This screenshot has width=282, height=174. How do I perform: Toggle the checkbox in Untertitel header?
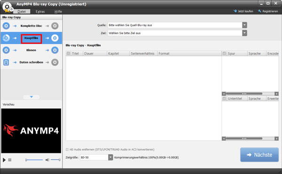coord(224,98)
